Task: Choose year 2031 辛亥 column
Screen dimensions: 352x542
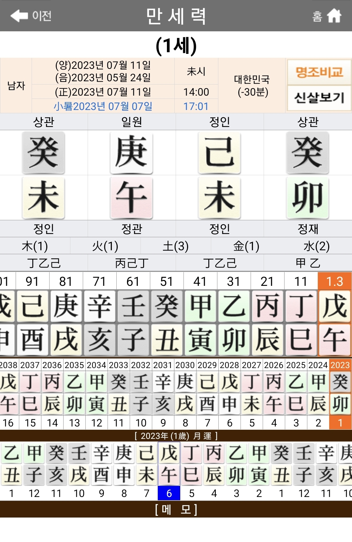Action: 163,395
